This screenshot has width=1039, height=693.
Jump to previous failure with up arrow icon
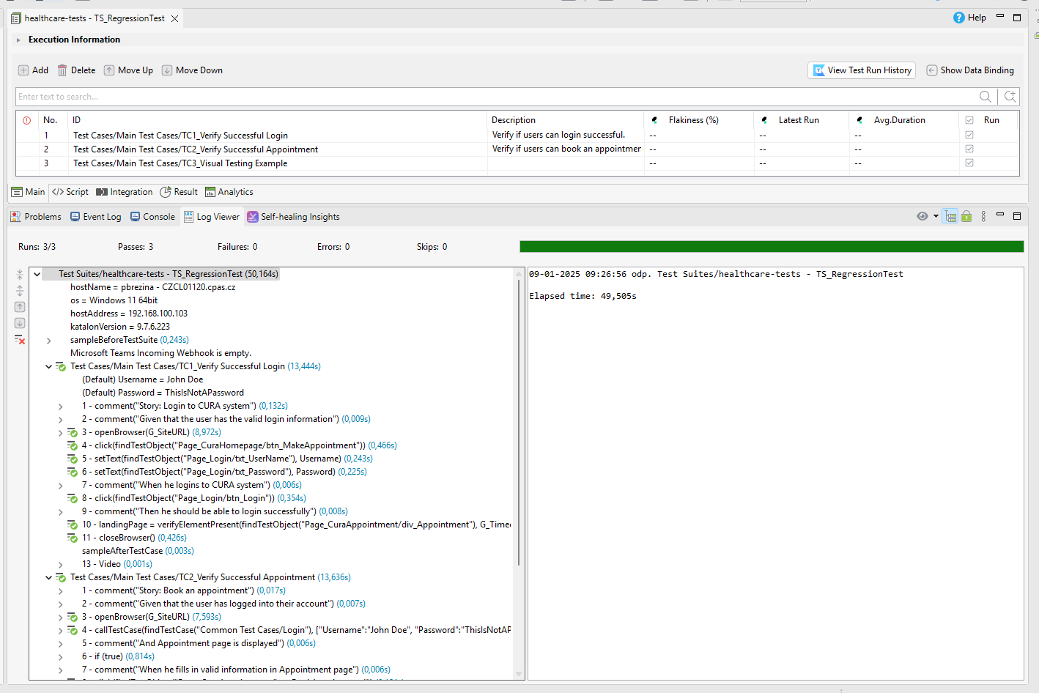coord(20,307)
